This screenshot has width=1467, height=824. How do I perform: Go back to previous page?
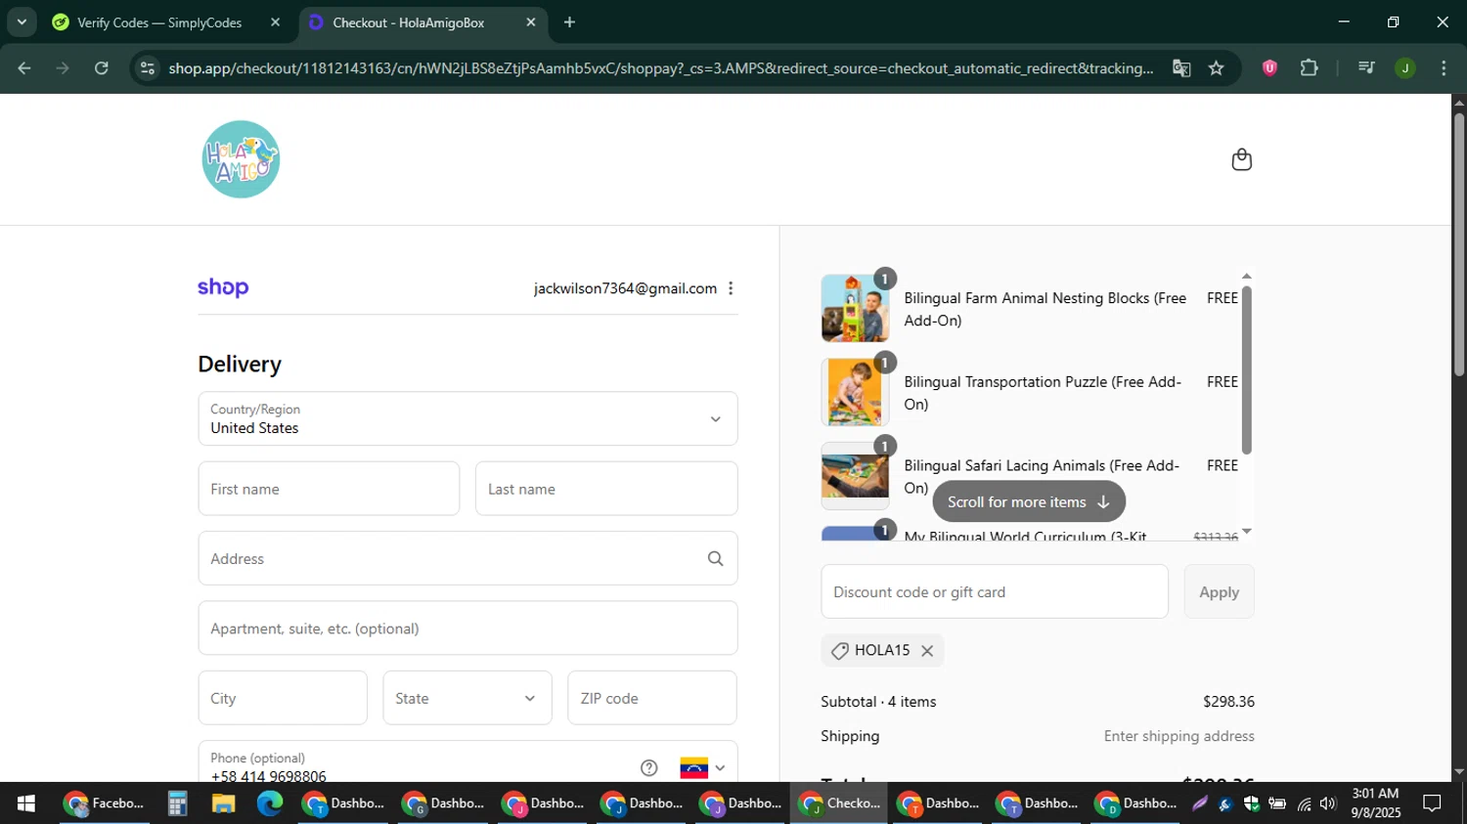point(24,68)
